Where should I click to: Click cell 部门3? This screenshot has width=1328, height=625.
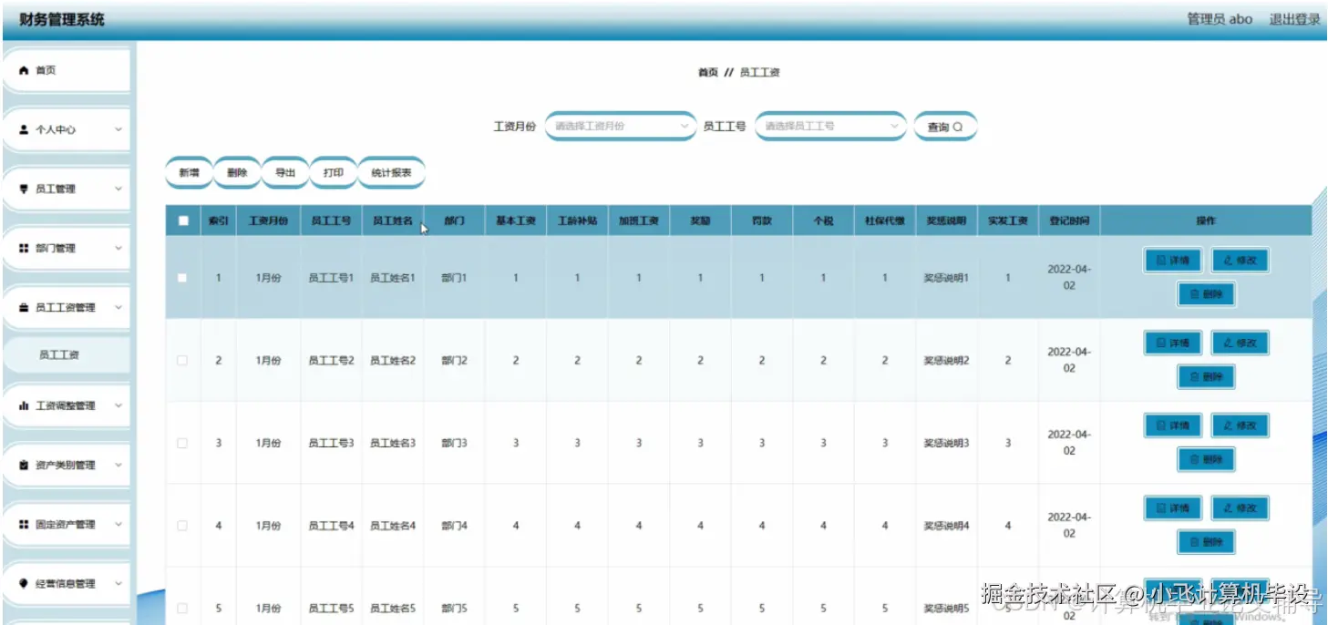tap(454, 443)
